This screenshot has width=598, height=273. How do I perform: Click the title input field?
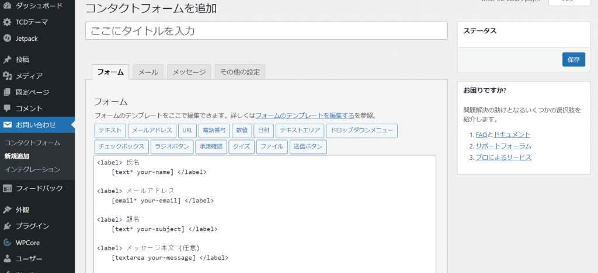pyautogui.click(x=266, y=31)
